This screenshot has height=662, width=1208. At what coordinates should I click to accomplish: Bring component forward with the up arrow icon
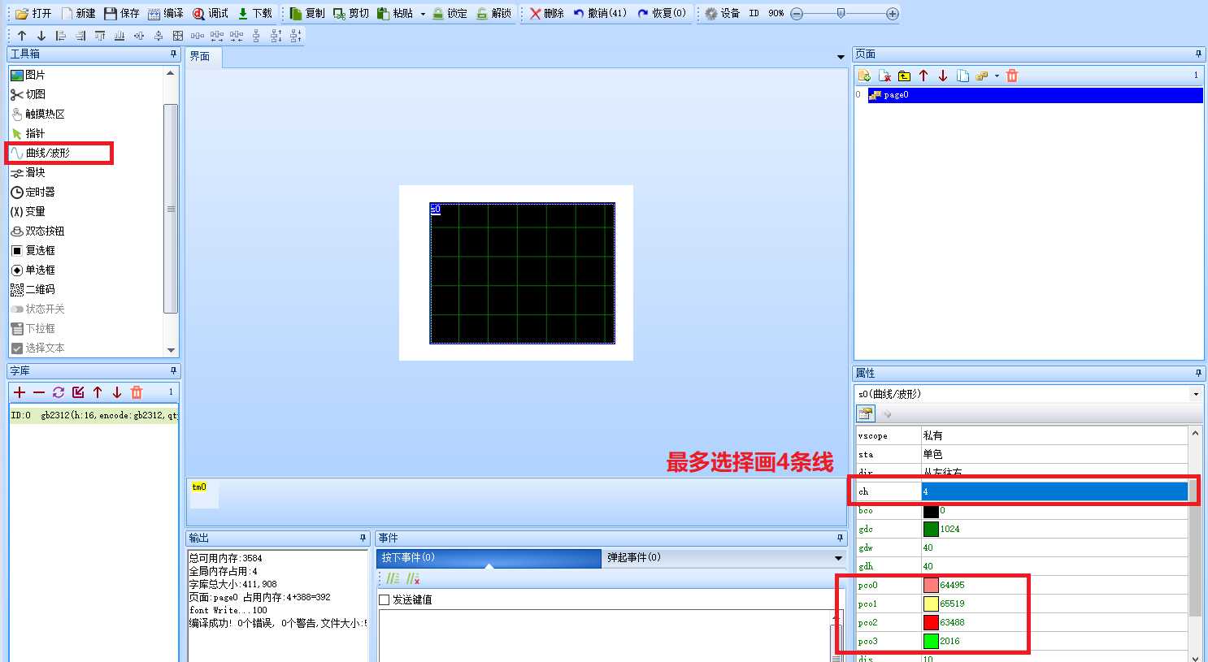tap(22, 36)
